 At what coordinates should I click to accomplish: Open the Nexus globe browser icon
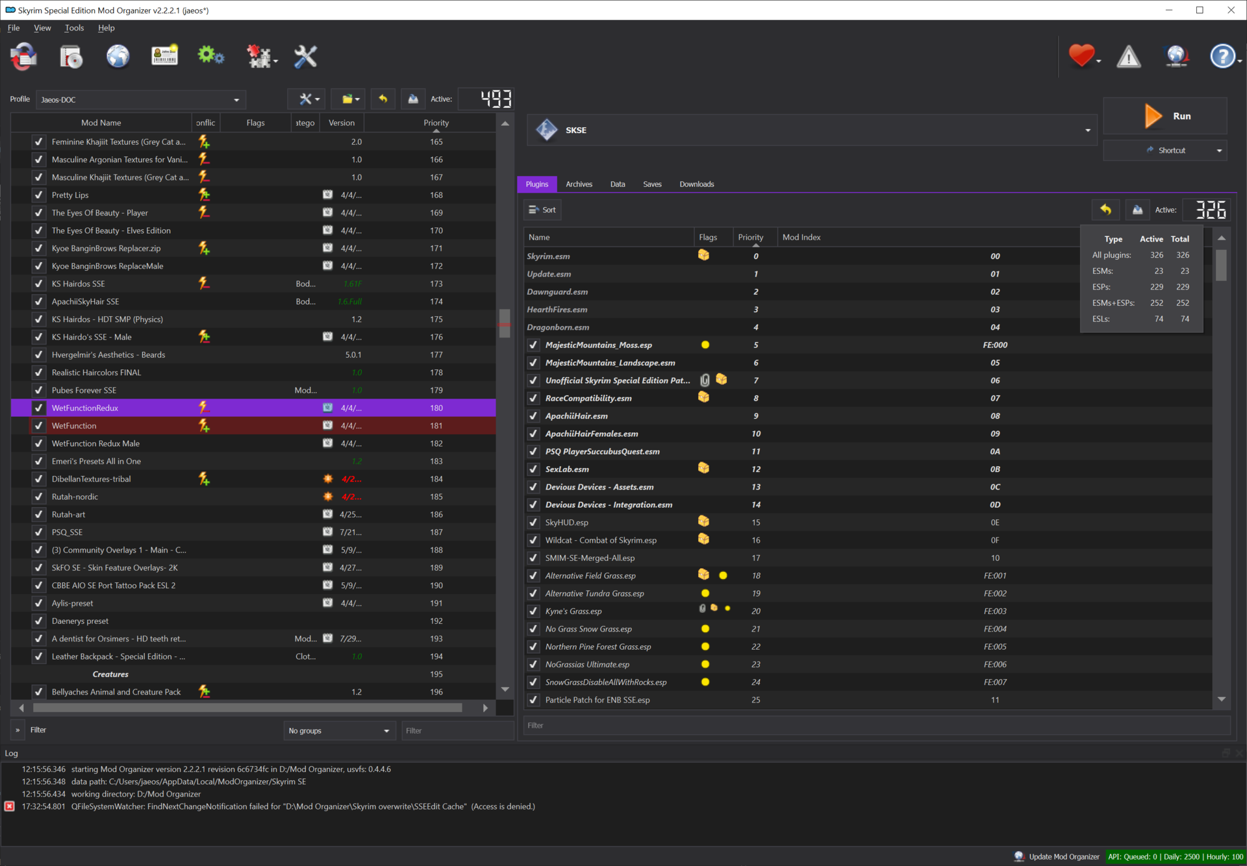click(x=118, y=56)
